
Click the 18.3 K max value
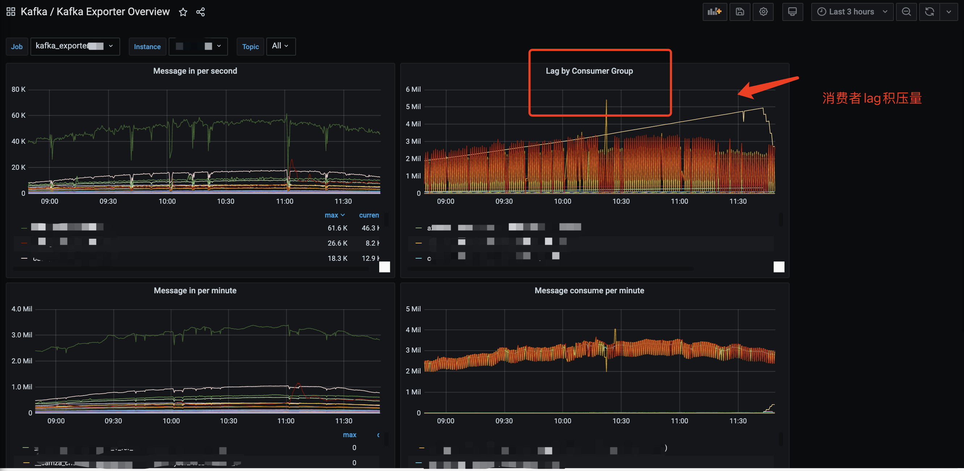coord(337,258)
